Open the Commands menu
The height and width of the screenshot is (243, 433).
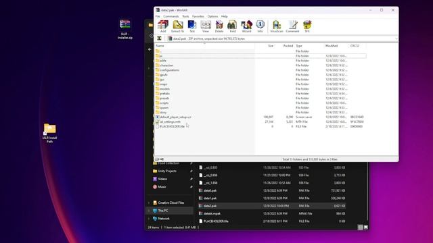click(x=171, y=16)
